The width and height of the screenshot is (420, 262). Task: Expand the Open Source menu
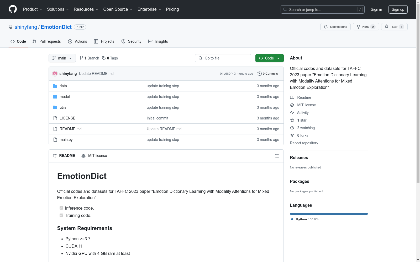click(x=118, y=9)
